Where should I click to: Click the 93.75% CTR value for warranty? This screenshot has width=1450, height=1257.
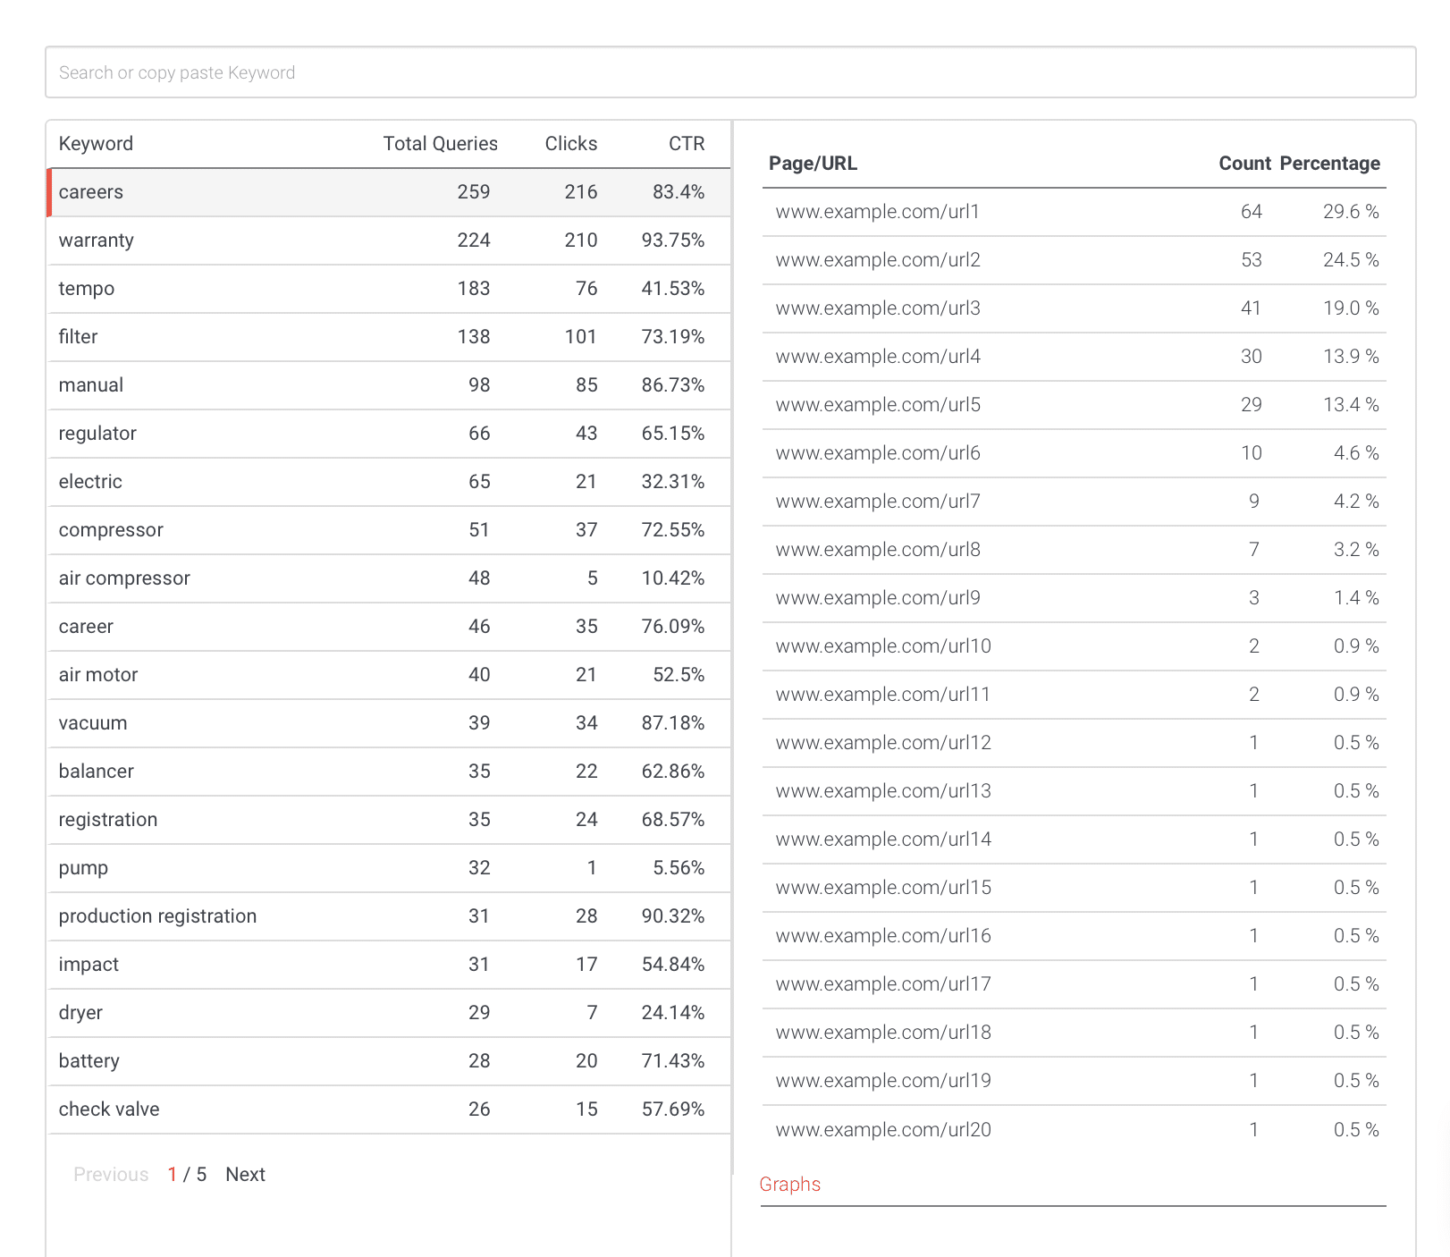tap(673, 240)
